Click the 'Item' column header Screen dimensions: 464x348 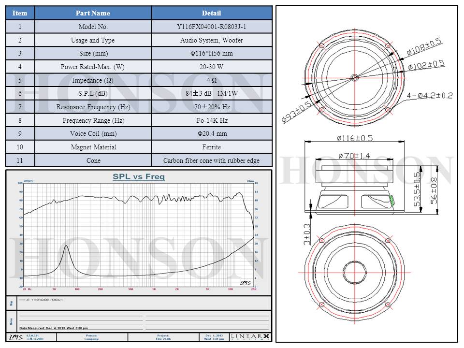point(20,13)
